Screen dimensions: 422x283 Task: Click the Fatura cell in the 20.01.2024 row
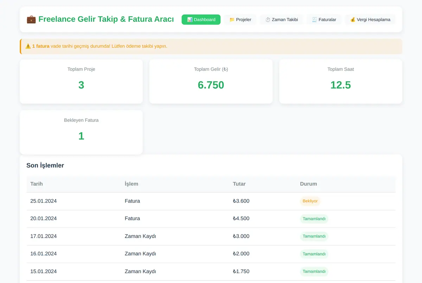pyautogui.click(x=132, y=218)
